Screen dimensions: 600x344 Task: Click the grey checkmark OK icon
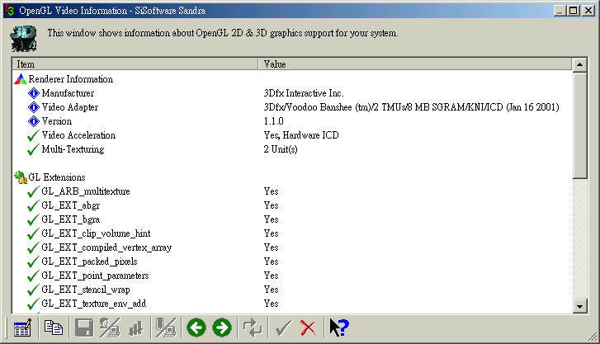pyautogui.click(x=283, y=328)
